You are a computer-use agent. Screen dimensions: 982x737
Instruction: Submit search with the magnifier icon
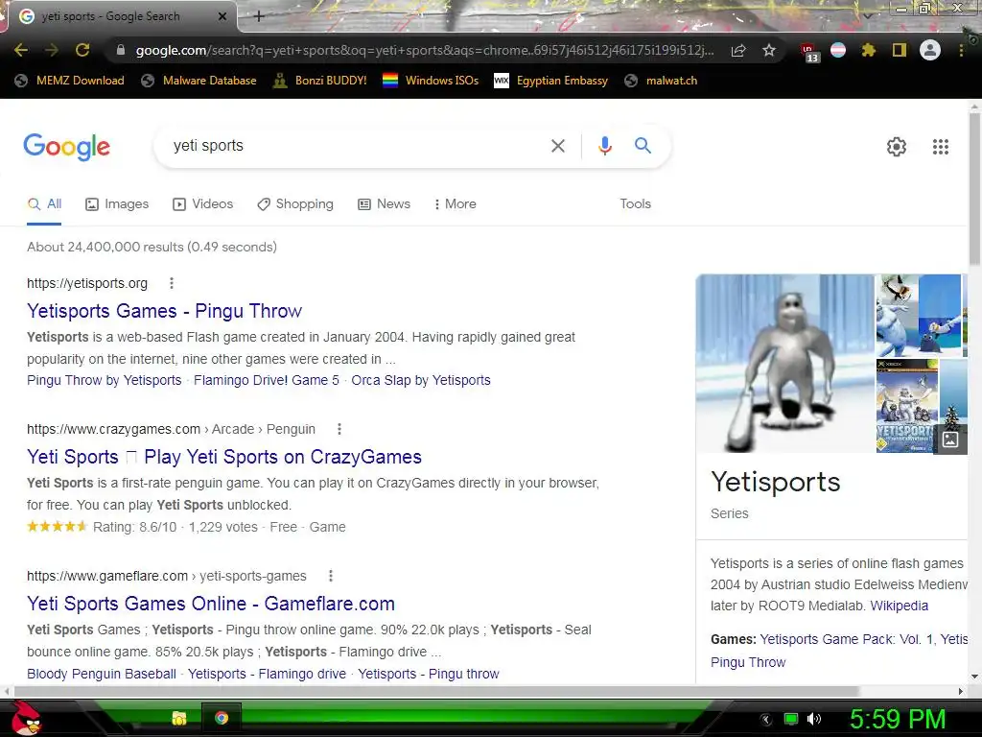tap(643, 146)
